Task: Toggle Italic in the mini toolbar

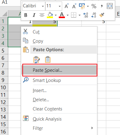Action: click(x=34, y=15)
